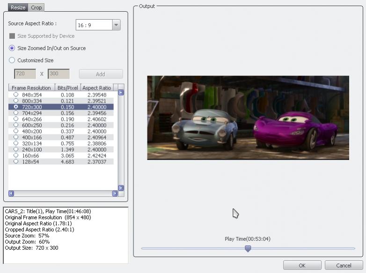Viewport: 366px width, 273px height.
Task: Select the 480x200 resolution radio button
Action: click(16, 131)
